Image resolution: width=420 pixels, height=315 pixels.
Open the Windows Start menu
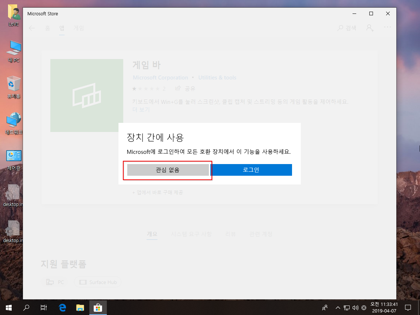(9, 308)
